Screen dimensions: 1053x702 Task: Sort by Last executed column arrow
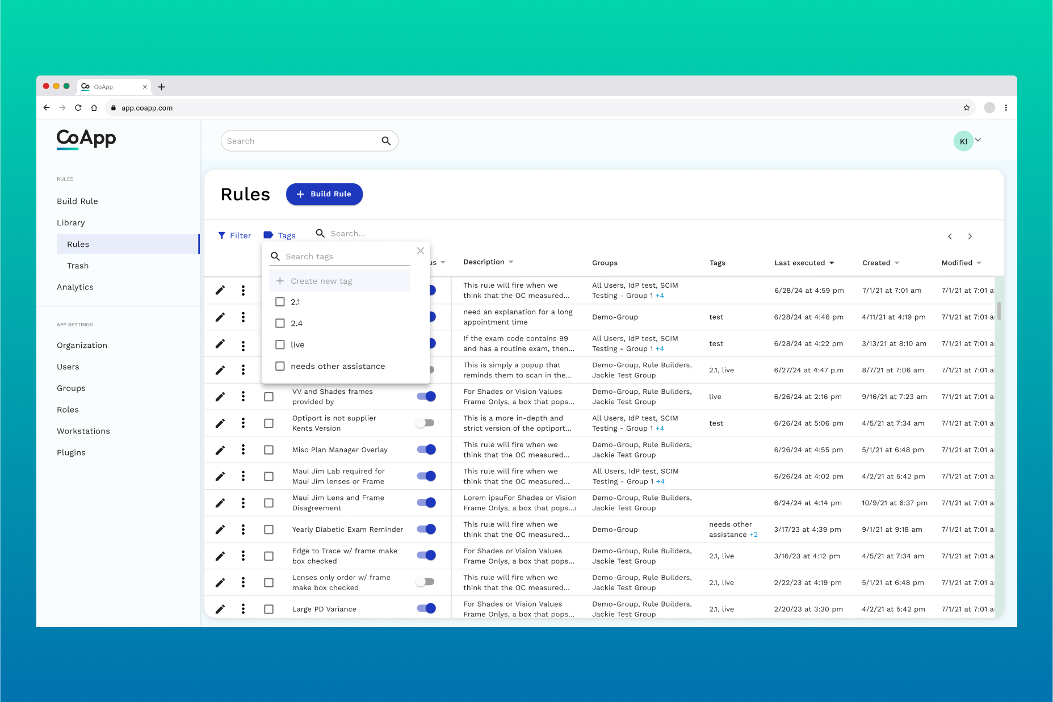pyautogui.click(x=832, y=263)
